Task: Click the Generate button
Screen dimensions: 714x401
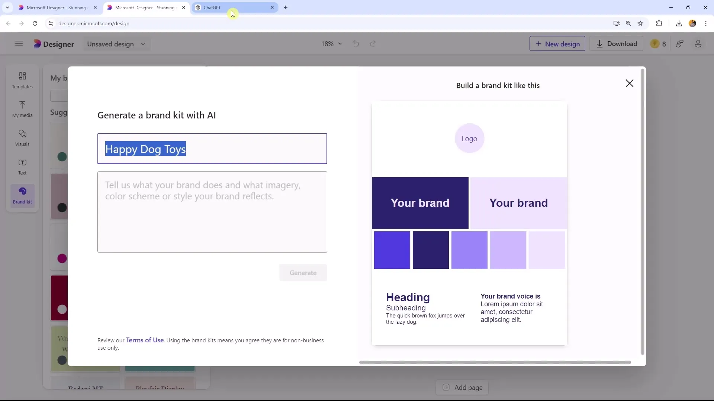Action: pyautogui.click(x=303, y=273)
